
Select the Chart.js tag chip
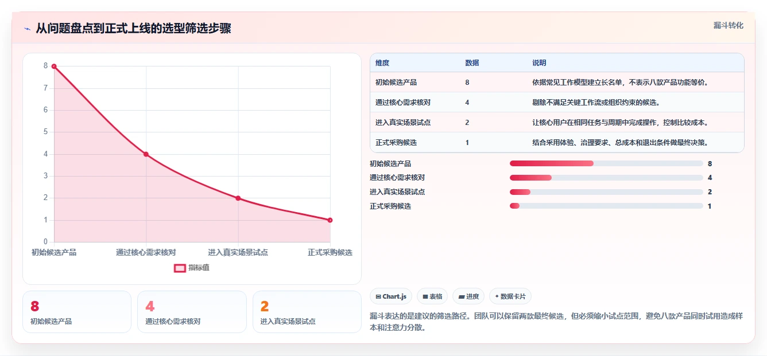[x=391, y=296]
